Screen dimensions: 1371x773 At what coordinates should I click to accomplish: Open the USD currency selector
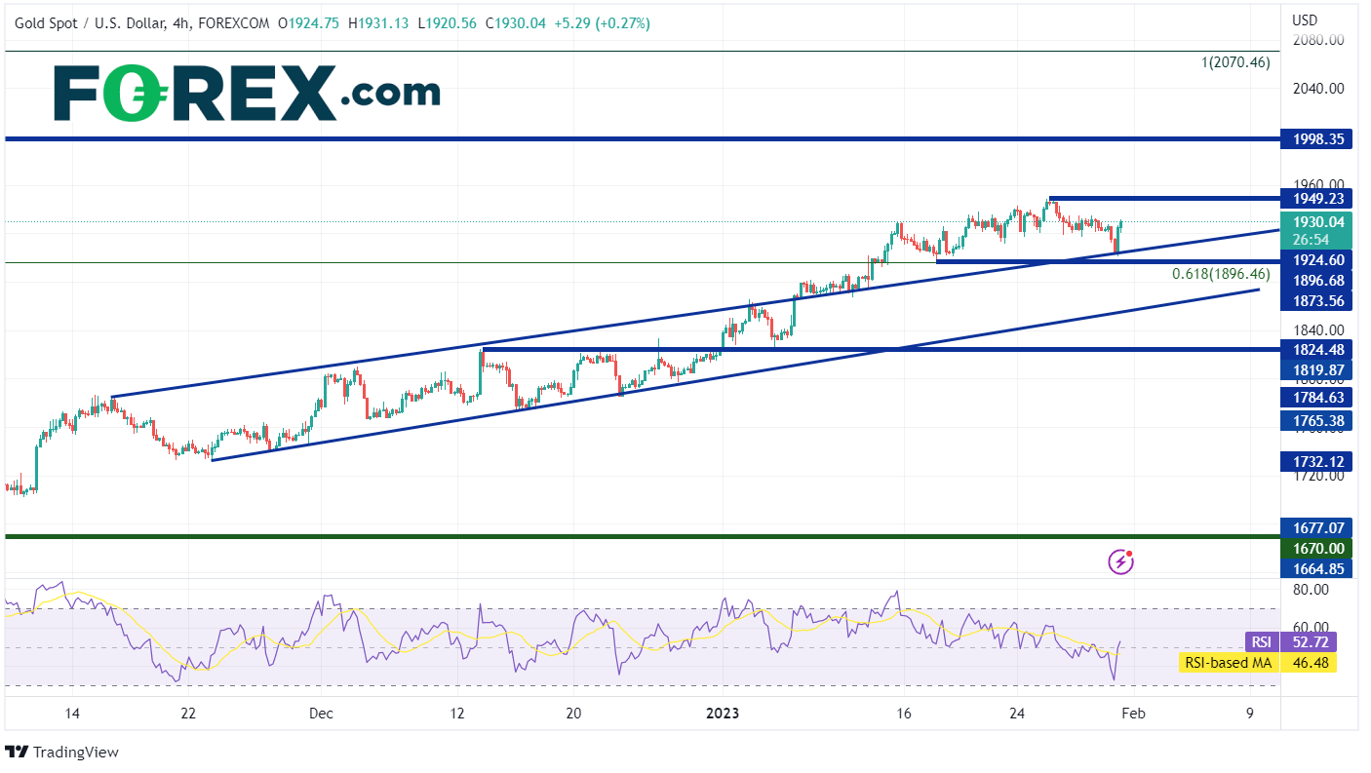point(1305,20)
